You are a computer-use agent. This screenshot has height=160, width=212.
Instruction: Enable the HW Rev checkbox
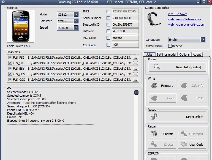pyautogui.click(x=108, y=31)
